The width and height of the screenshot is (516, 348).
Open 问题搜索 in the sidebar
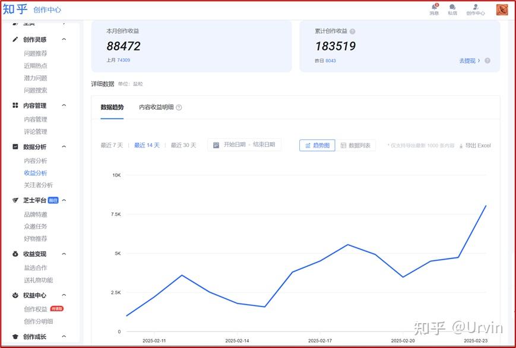coord(36,90)
